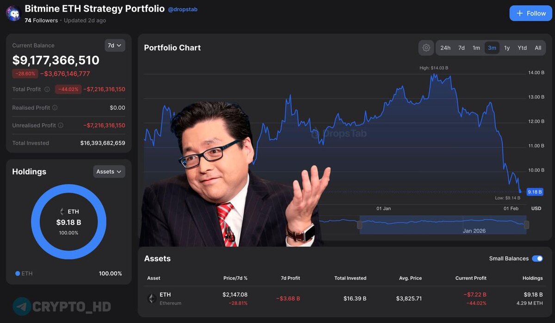
Task: Sort by Current Profit column header
Action: [471, 278]
